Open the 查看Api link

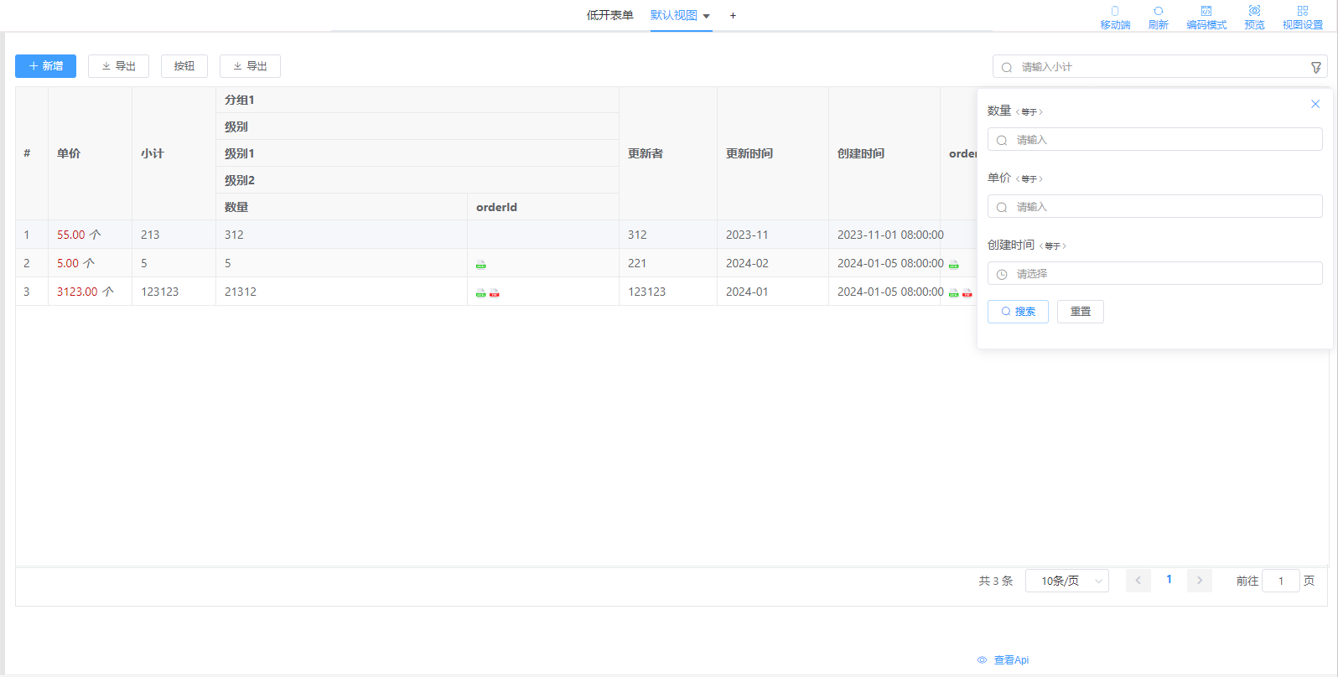click(x=1010, y=660)
